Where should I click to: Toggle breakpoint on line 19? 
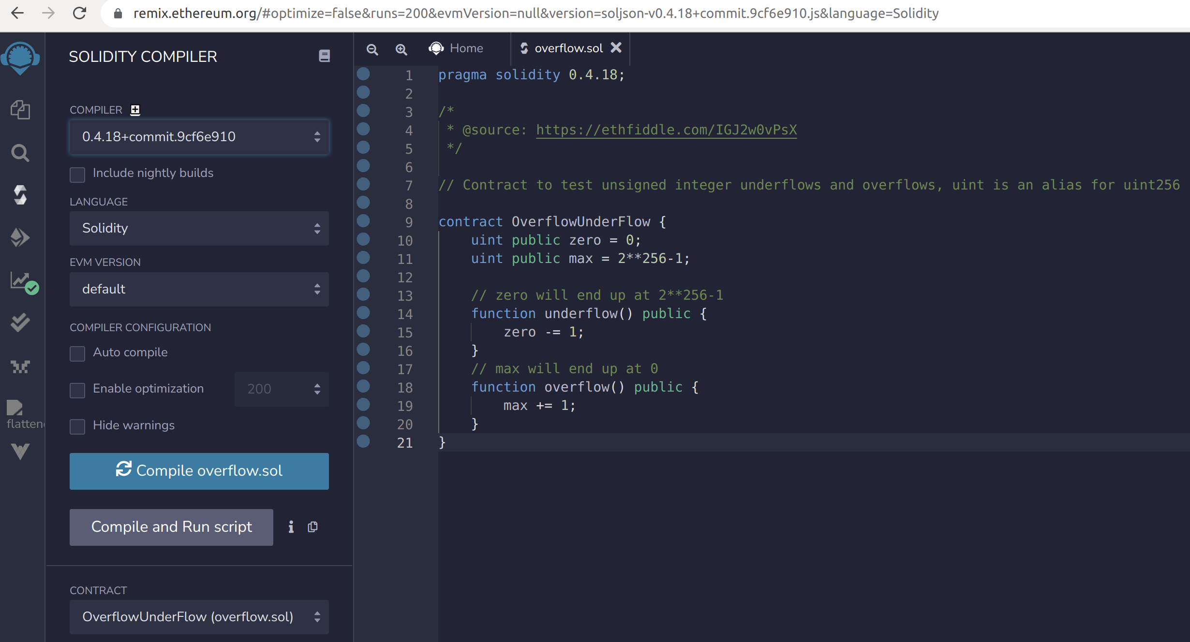(363, 405)
